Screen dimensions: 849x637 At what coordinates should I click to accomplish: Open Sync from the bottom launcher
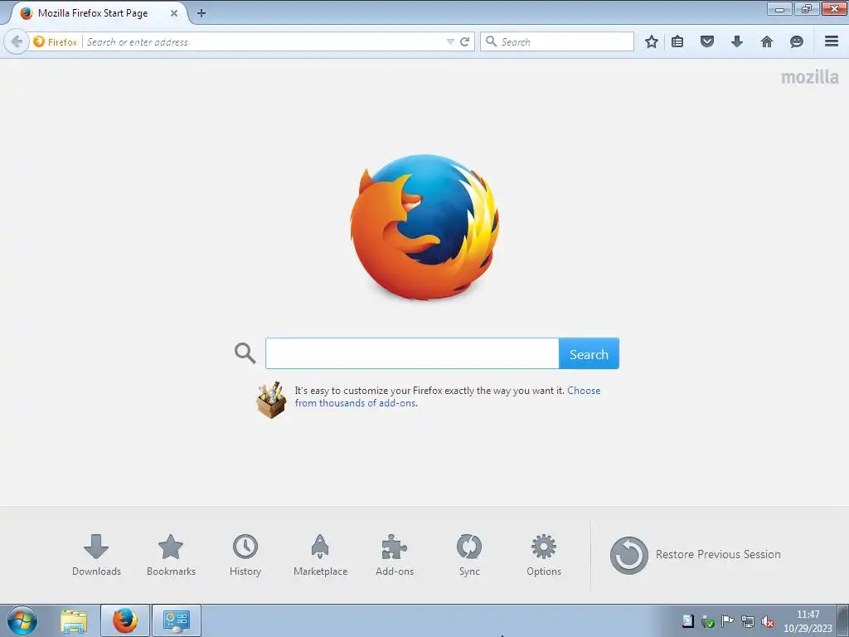point(469,555)
